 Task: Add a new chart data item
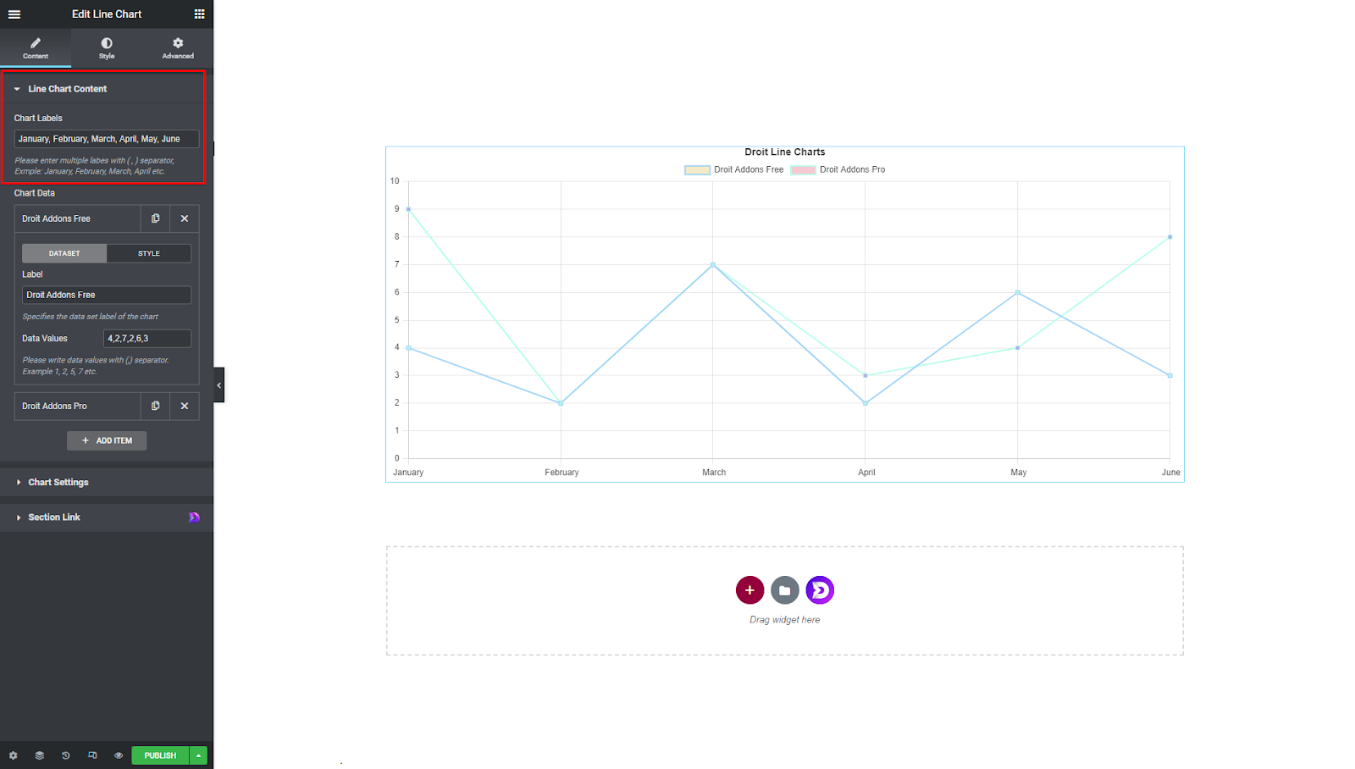click(x=107, y=440)
